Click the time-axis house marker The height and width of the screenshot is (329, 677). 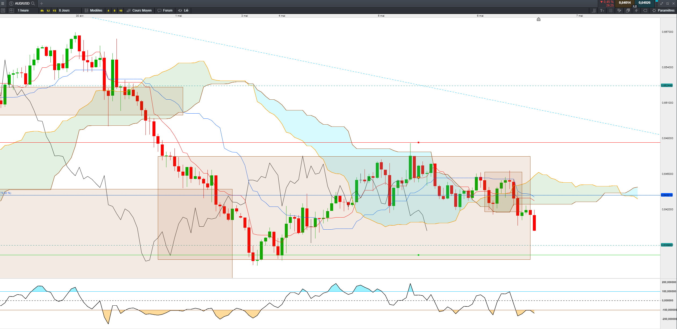coord(538,19)
